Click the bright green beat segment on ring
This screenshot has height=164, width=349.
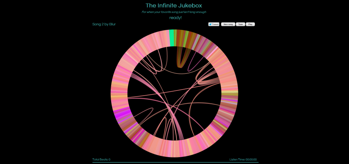[x=171, y=38]
